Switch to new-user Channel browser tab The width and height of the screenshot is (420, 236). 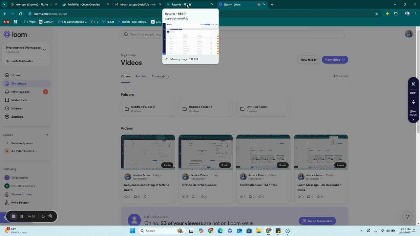[33, 5]
